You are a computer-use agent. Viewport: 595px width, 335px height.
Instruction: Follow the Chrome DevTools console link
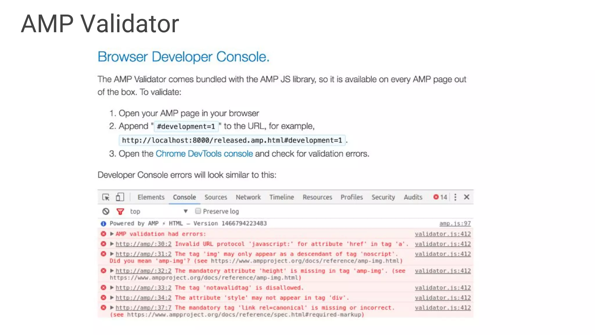coord(204,154)
